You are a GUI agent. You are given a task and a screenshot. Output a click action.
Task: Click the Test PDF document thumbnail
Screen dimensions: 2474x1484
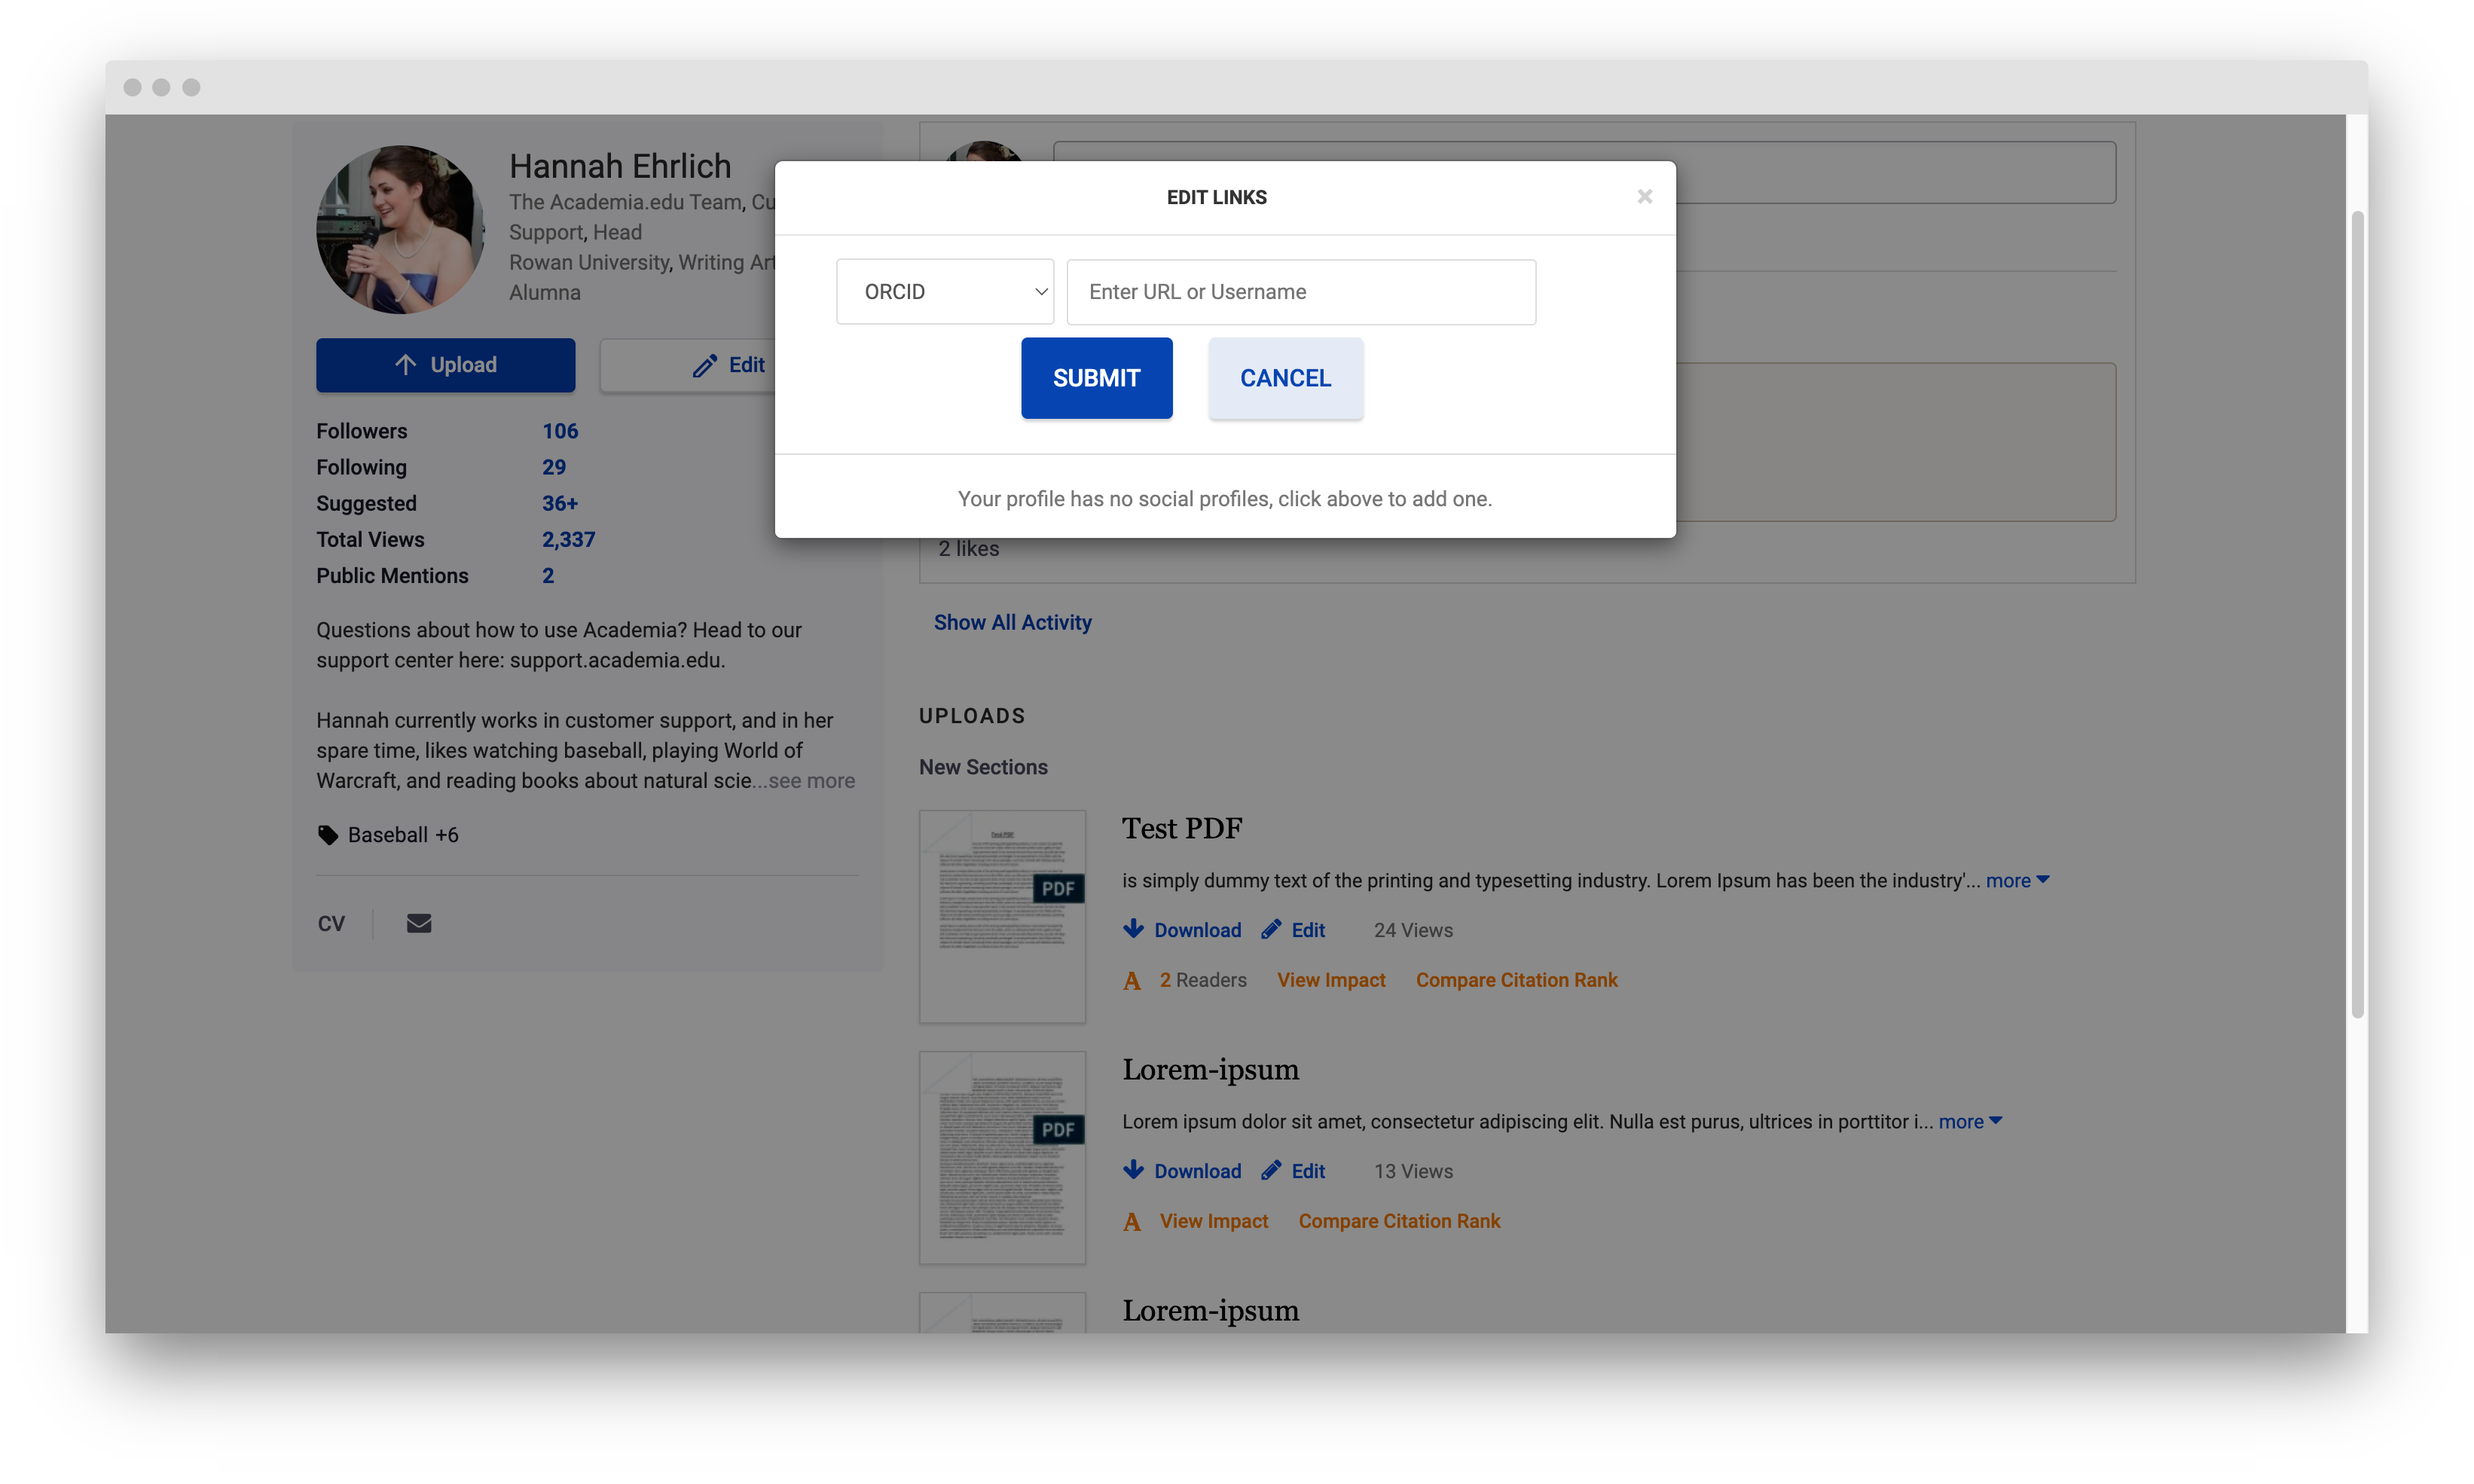click(1001, 916)
